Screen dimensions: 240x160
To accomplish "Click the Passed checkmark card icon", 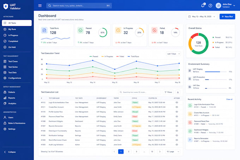I will click(x=80, y=30).
